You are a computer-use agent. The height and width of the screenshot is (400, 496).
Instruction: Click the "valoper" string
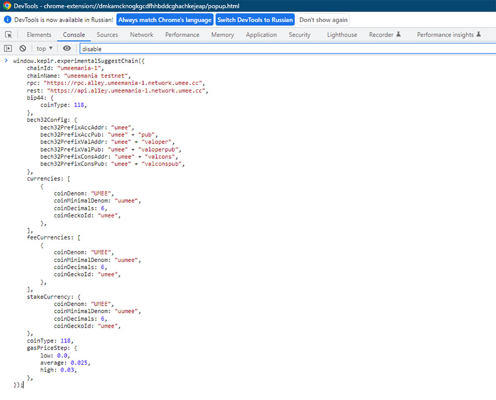(157, 142)
